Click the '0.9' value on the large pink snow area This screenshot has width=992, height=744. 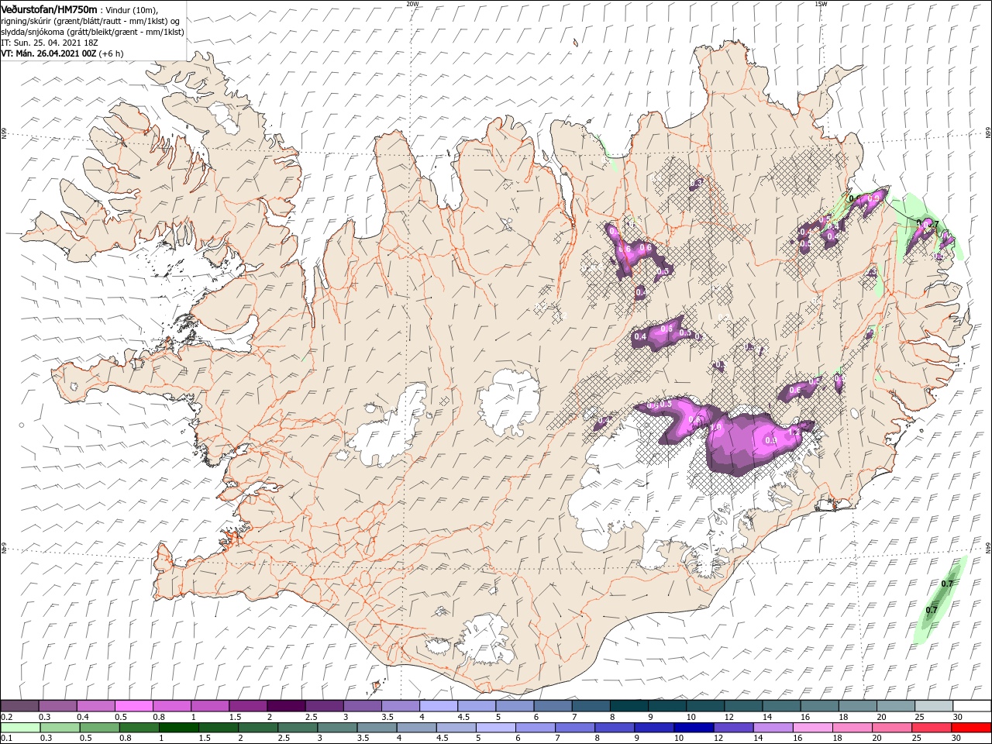(770, 440)
